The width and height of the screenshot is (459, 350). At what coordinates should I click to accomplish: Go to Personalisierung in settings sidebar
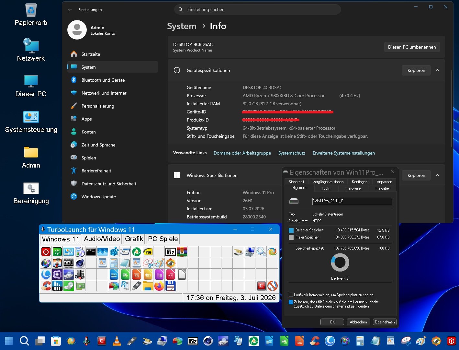point(113,106)
